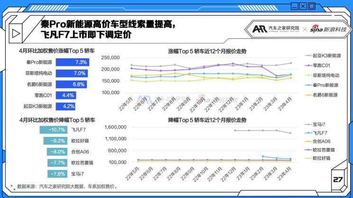The width and height of the screenshot is (353, 198).
Task: Select the 菲斯塔纯电动 7.0% bar
Action: [72, 73]
